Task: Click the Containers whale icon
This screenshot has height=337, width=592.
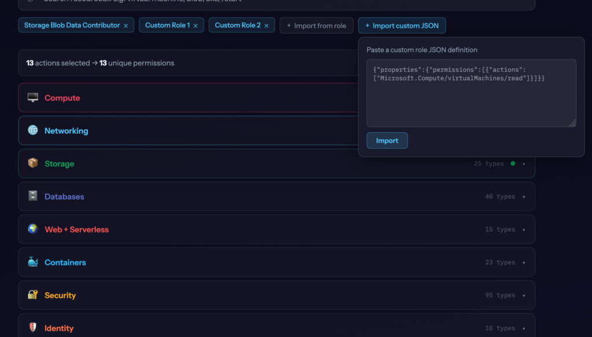Action: (x=33, y=262)
